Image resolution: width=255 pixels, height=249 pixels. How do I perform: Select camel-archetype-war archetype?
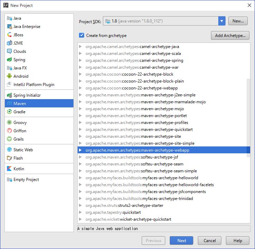click(x=164, y=67)
